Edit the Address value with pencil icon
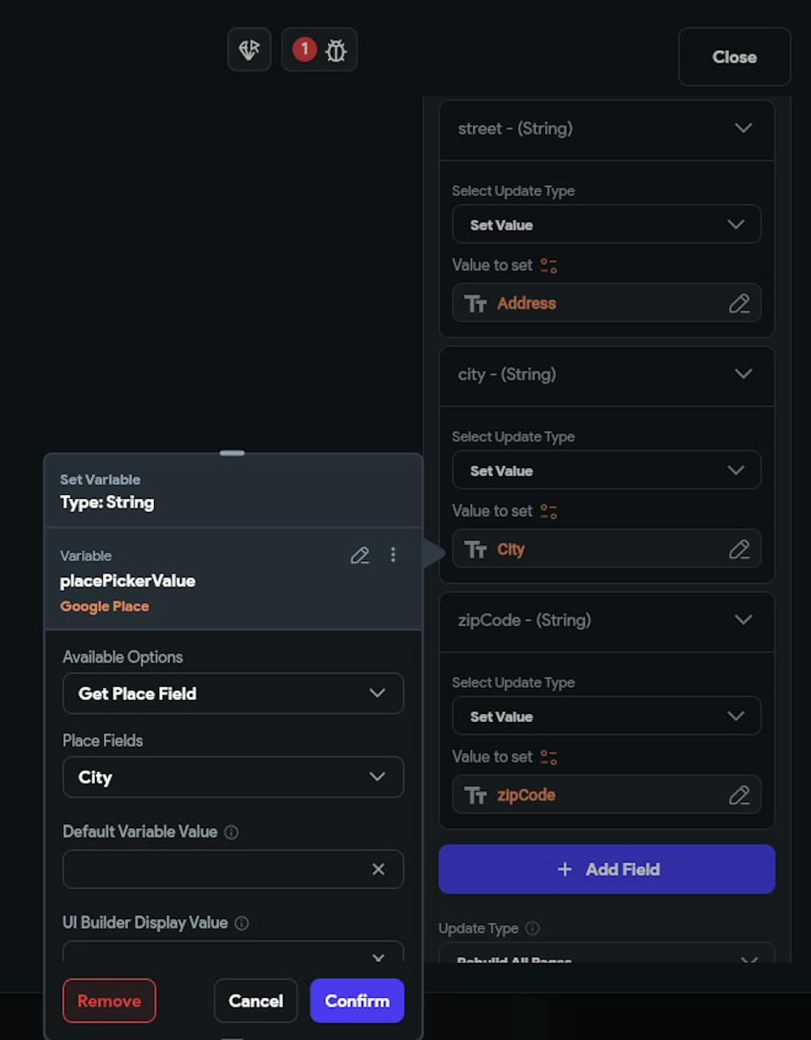The width and height of the screenshot is (811, 1040). pos(739,303)
